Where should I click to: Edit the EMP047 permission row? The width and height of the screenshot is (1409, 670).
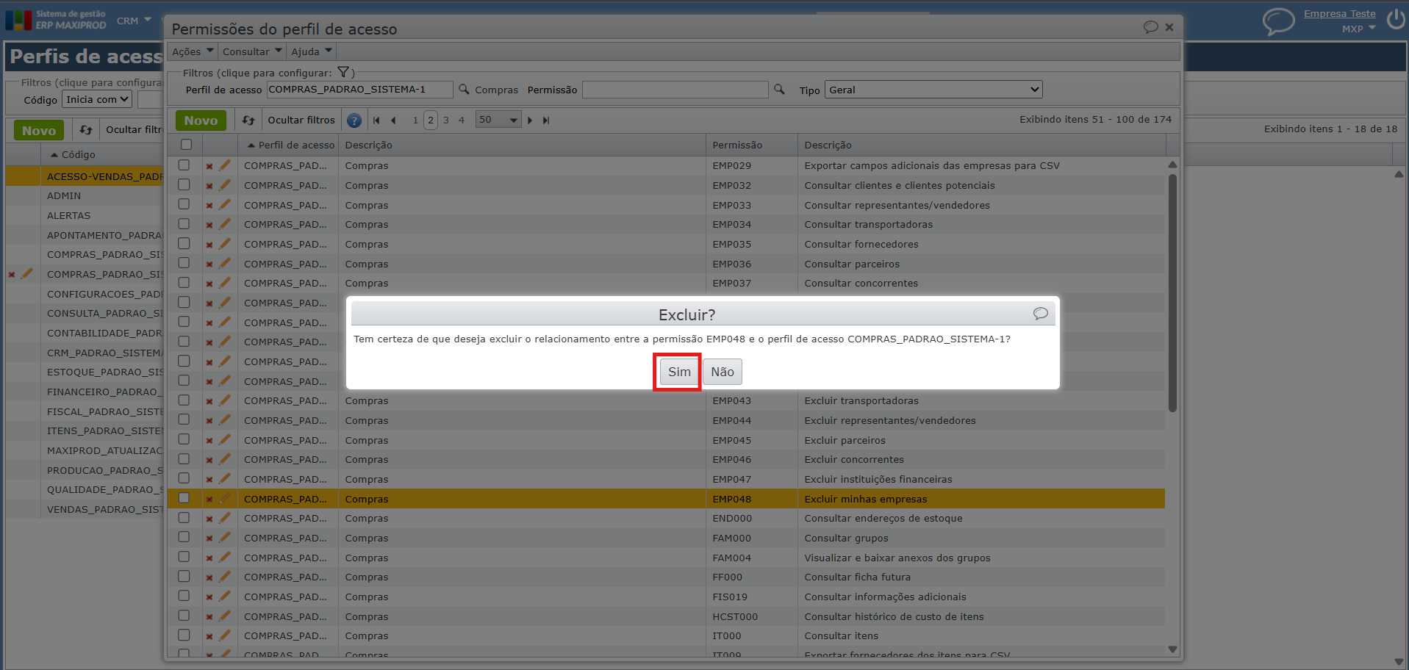click(x=224, y=479)
